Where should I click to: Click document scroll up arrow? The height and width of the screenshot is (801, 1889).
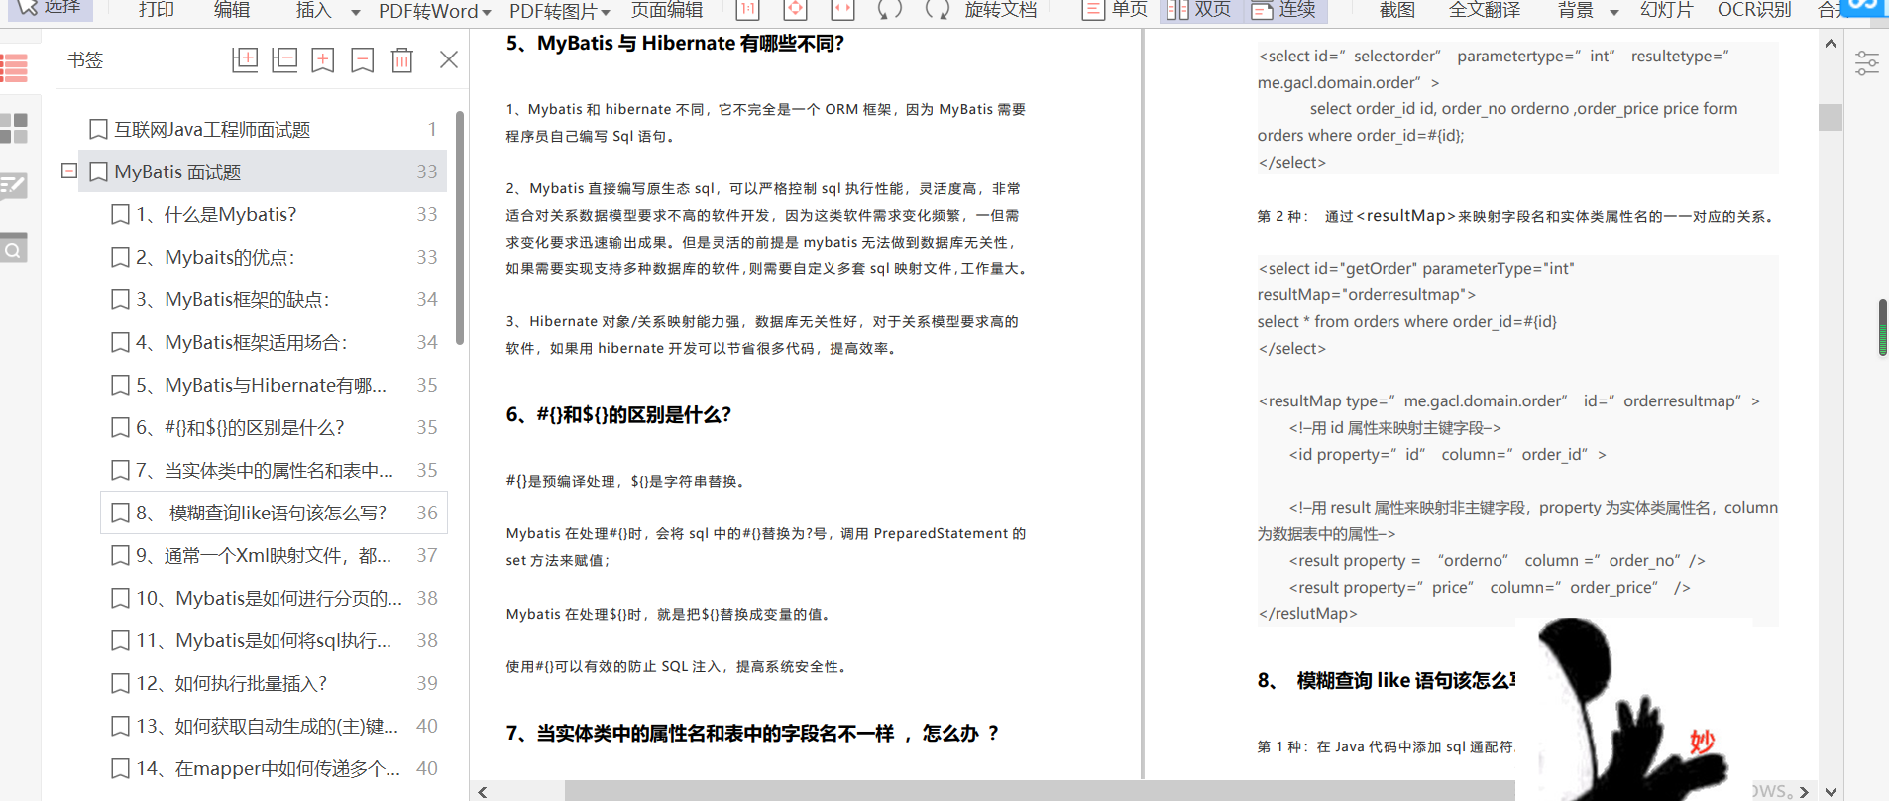point(1831,44)
